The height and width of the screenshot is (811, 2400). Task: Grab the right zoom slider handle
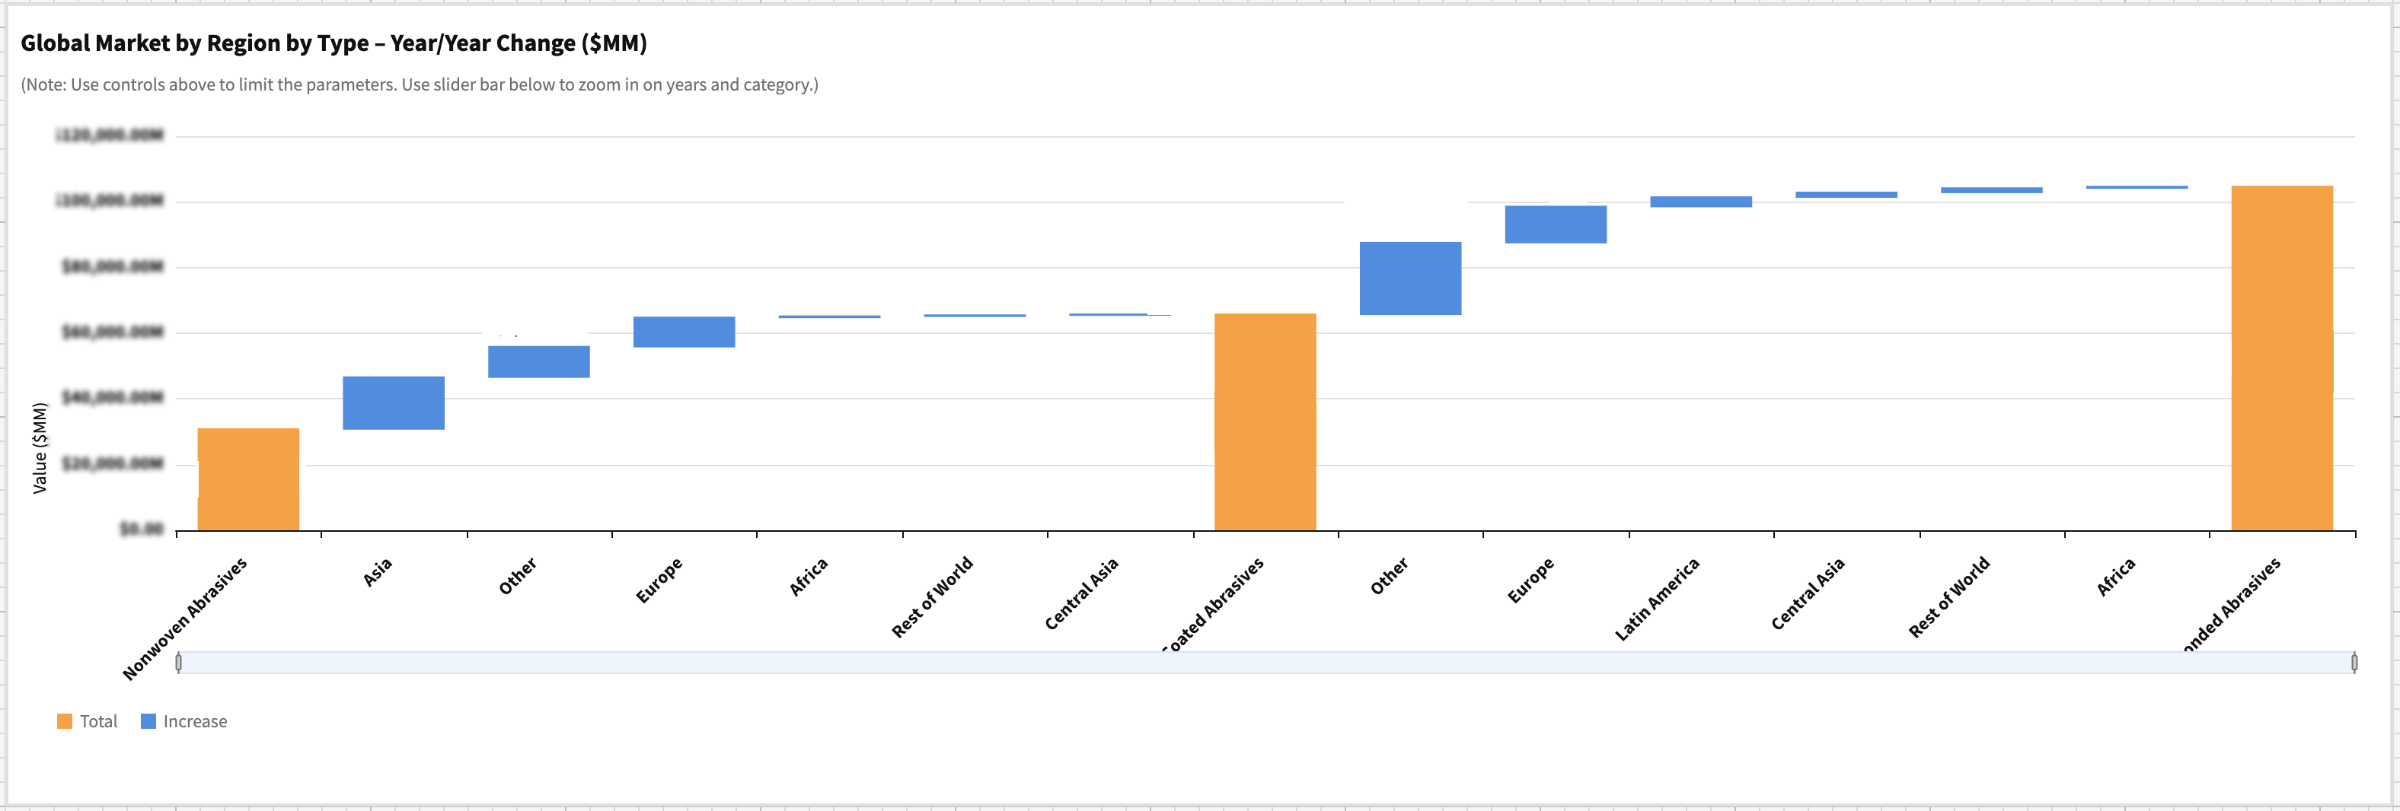[2354, 662]
